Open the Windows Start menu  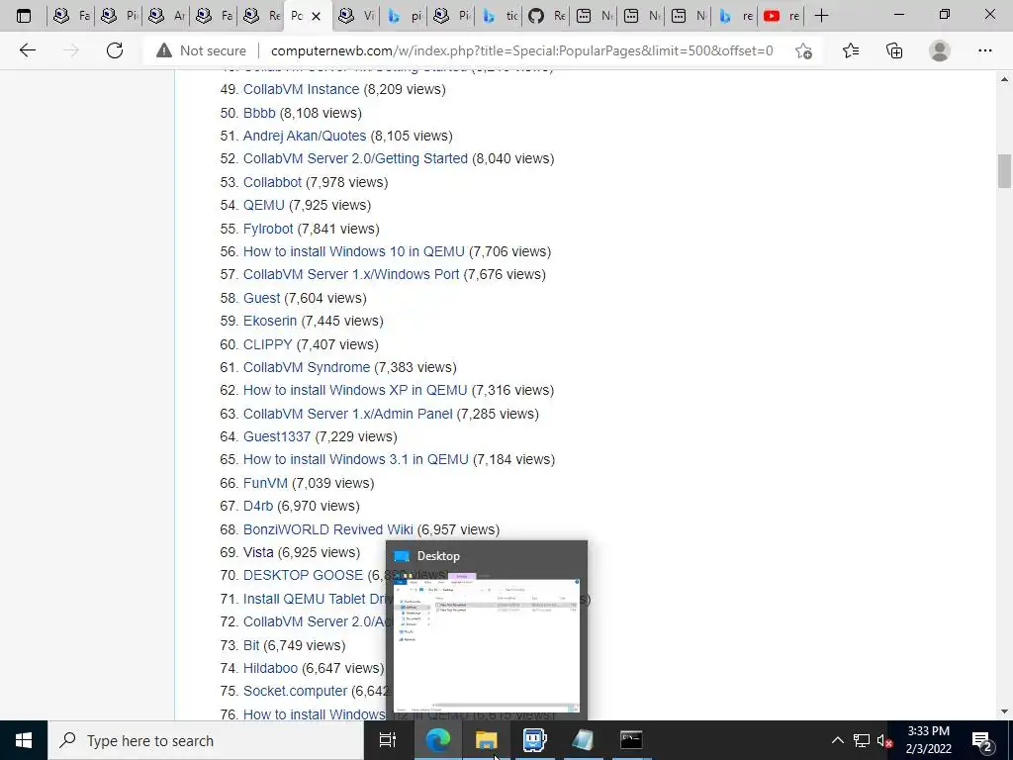(x=24, y=740)
